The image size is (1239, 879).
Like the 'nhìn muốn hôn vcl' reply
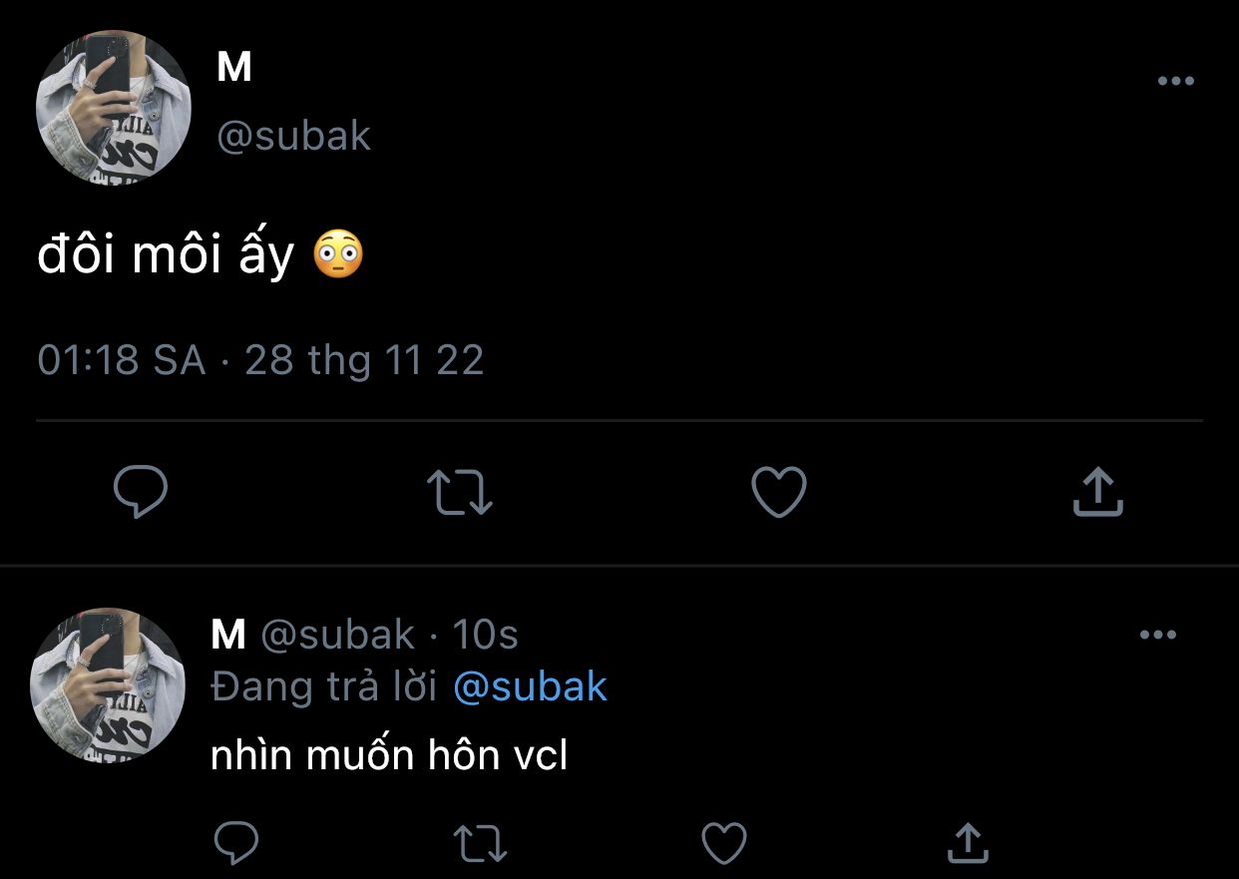point(723,843)
